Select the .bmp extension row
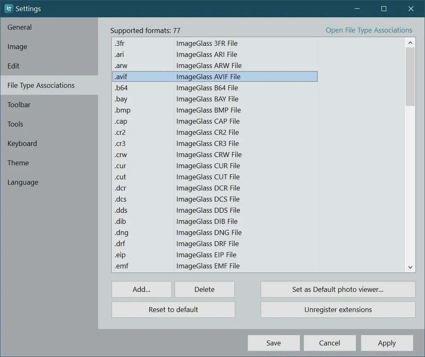 215,110
